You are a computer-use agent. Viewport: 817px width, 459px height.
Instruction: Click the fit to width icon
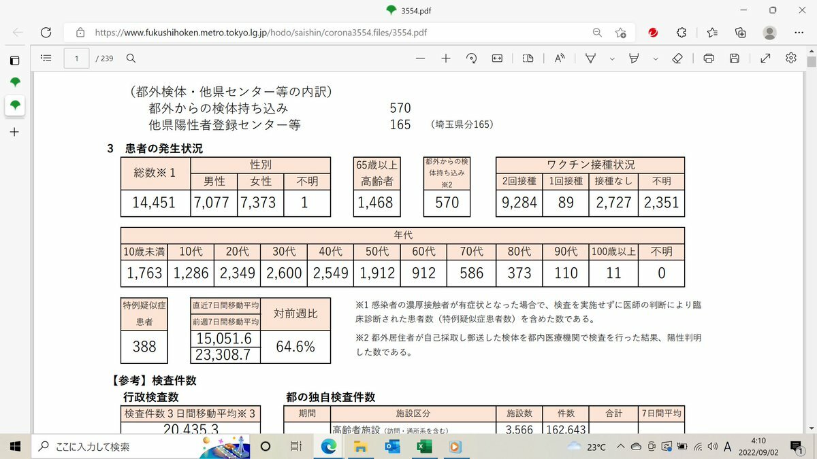click(x=497, y=58)
